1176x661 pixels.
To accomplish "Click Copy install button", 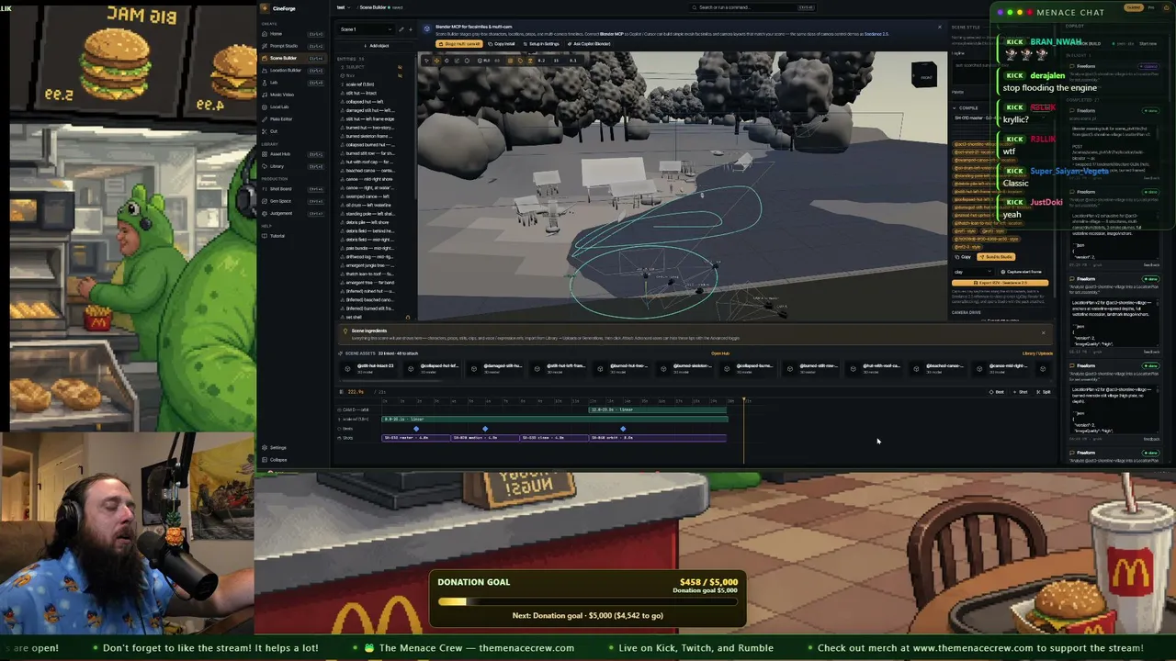I will point(501,44).
